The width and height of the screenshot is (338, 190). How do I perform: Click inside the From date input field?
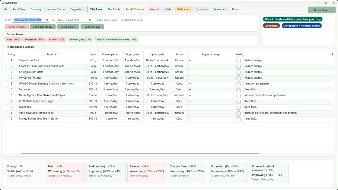pos(27,20)
